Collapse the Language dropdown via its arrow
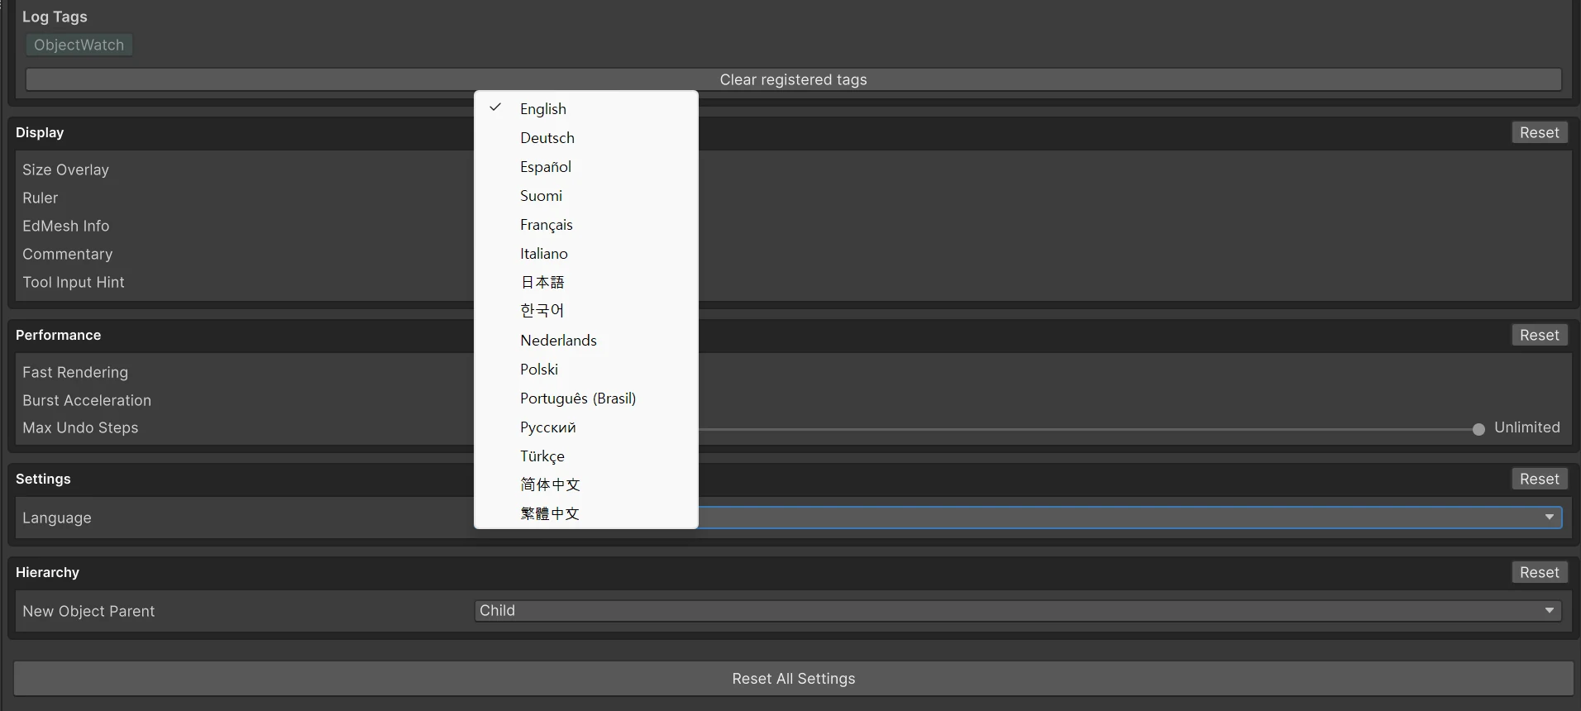 (1550, 518)
